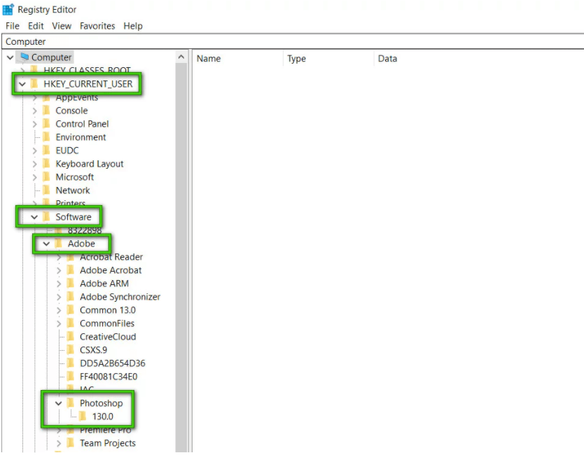
Task: Expand the Control Panel key
Action: (34, 124)
